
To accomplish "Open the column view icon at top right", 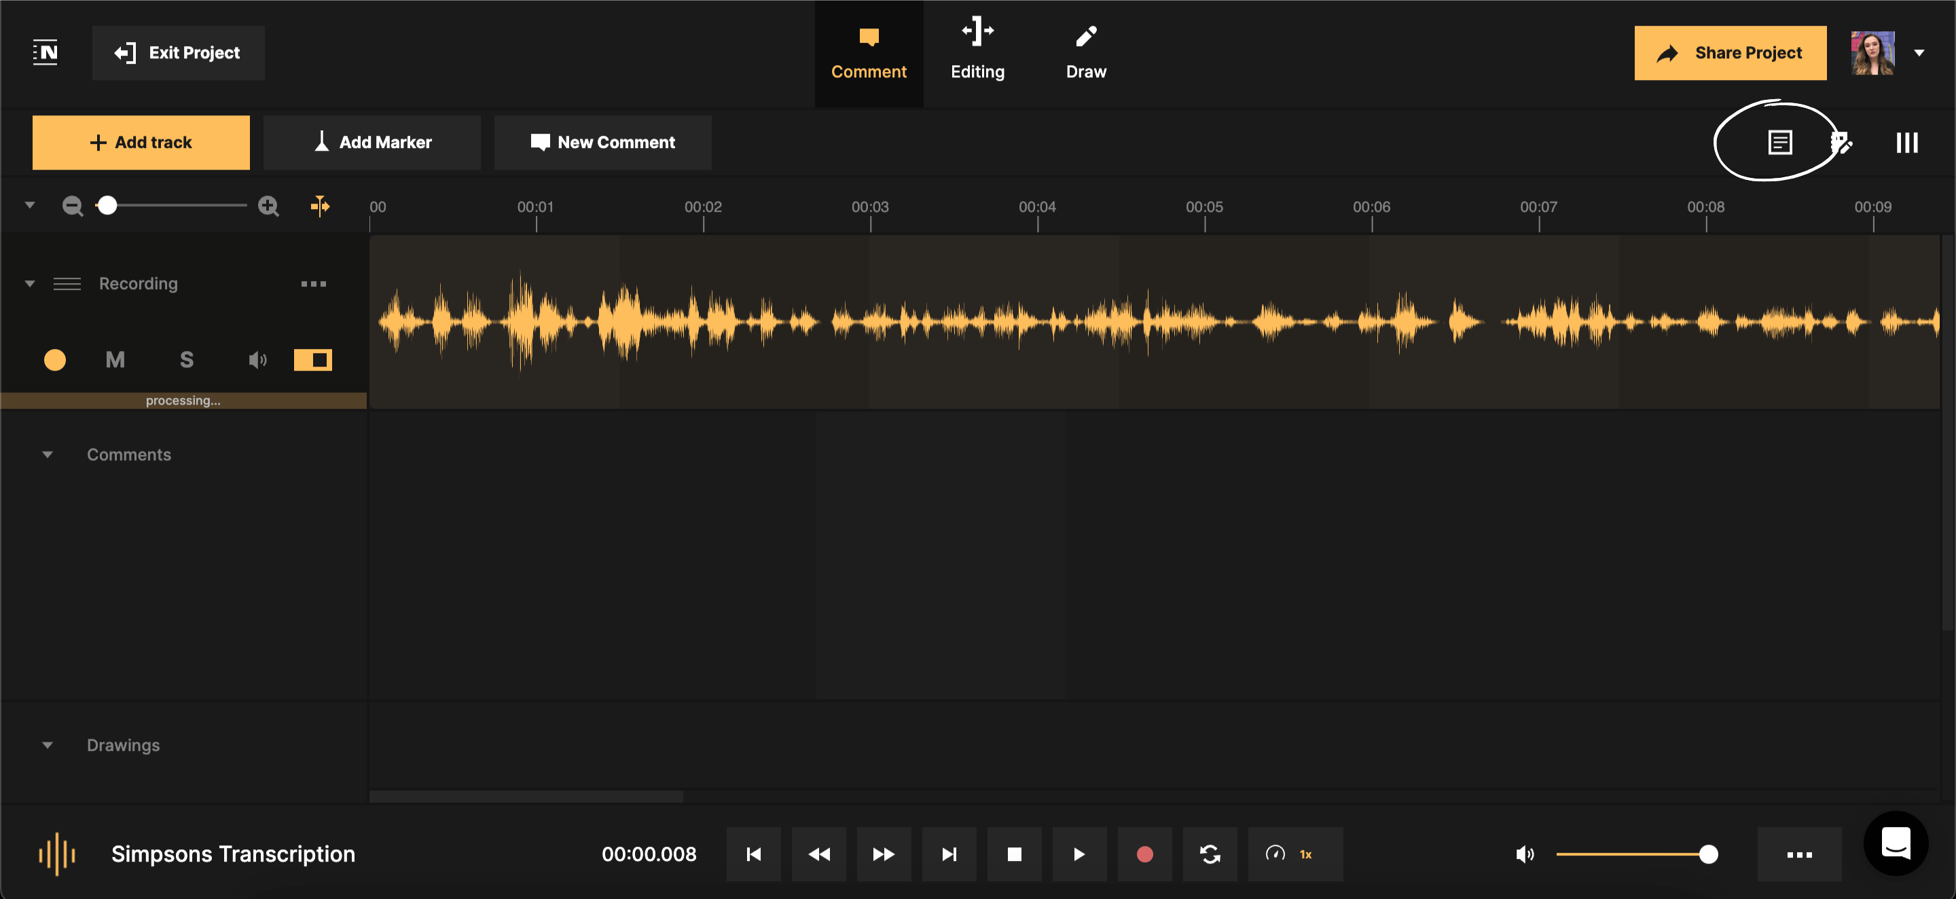I will tap(1906, 142).
